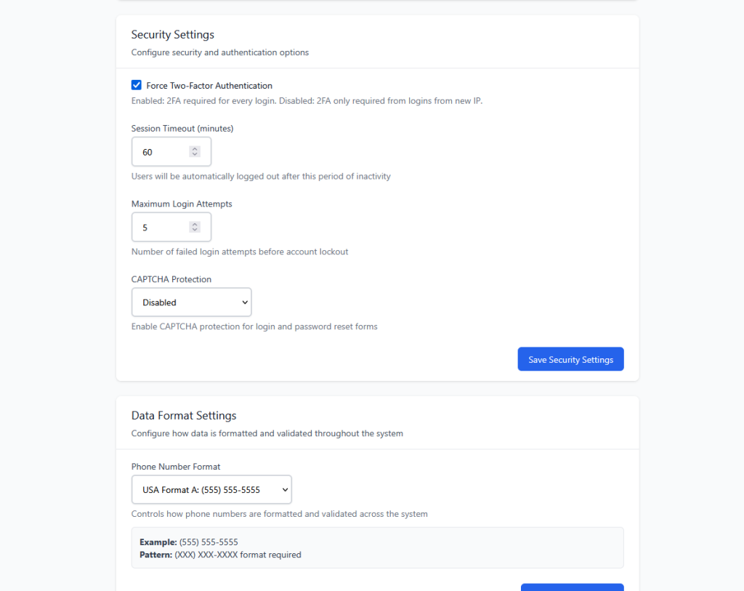The height and width of the screenshot is (591, 744).
Task: Click the phone number format example box
Action: pyautogui.click(x=377, y=549)
